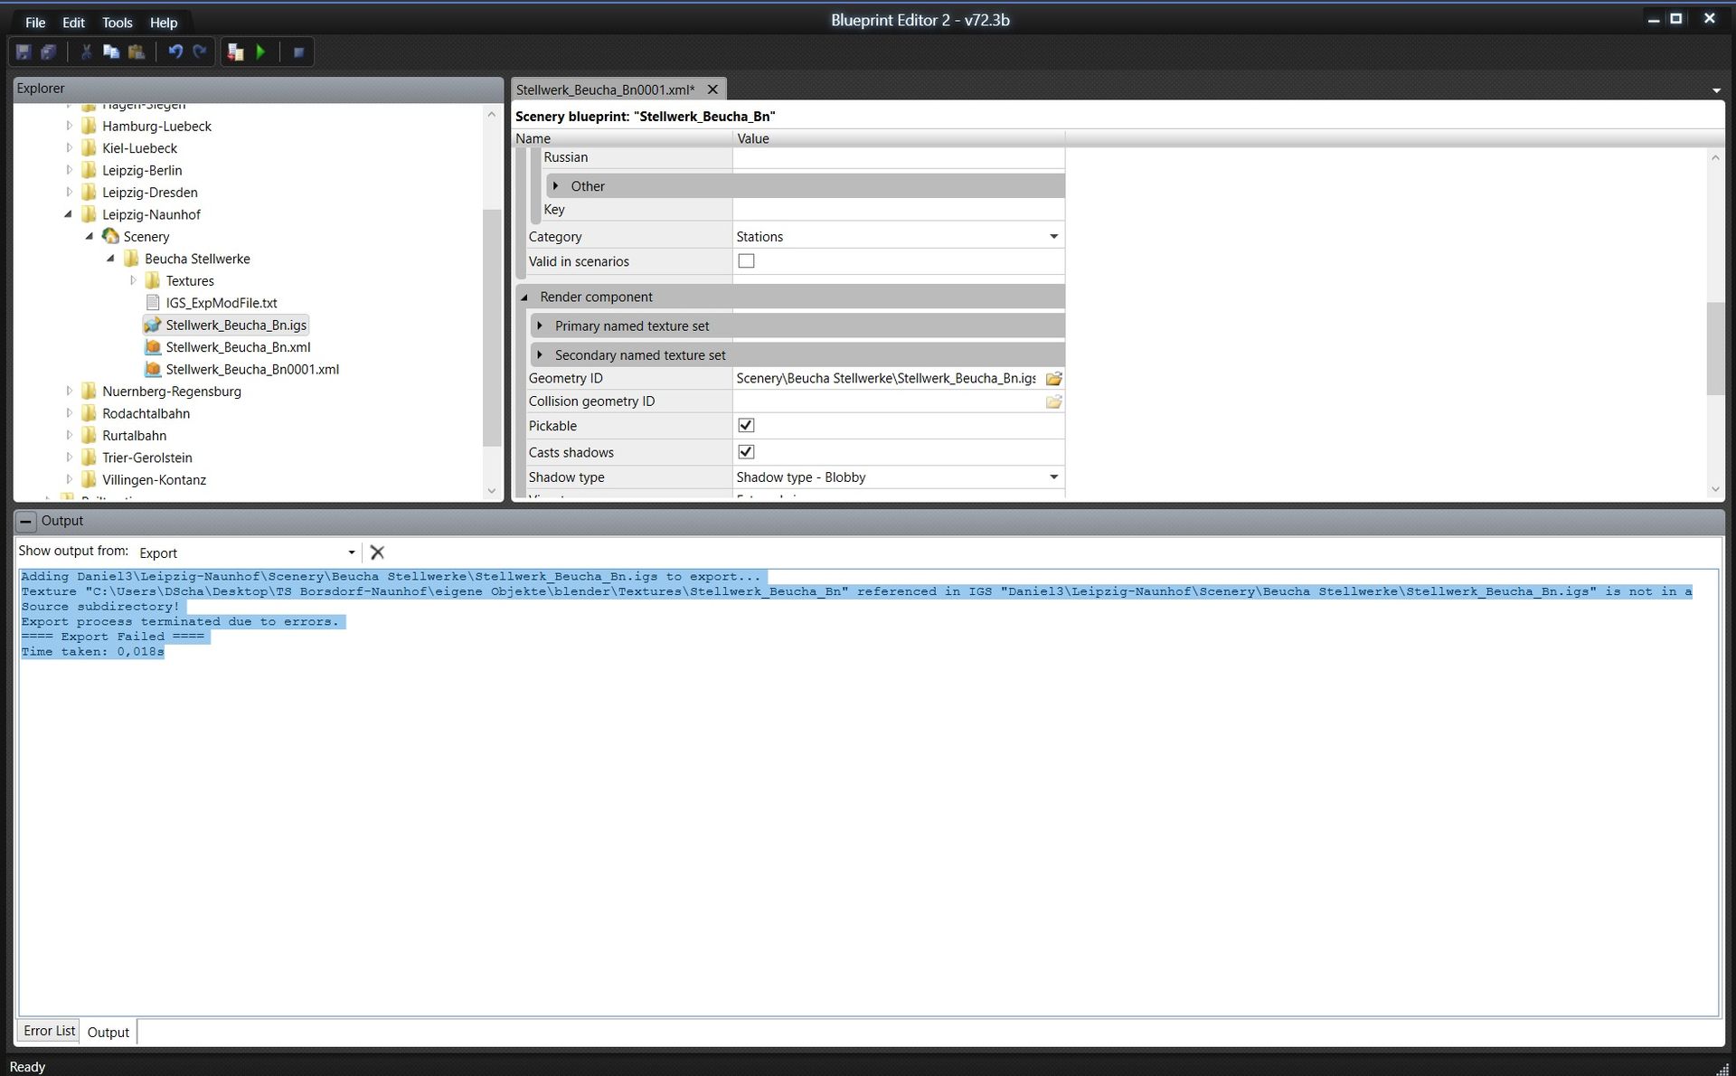Select Stellwerk_Beucha_Bn.xml in Explorer
This screenshot has height=1076, width=1736.
[238, 347]
